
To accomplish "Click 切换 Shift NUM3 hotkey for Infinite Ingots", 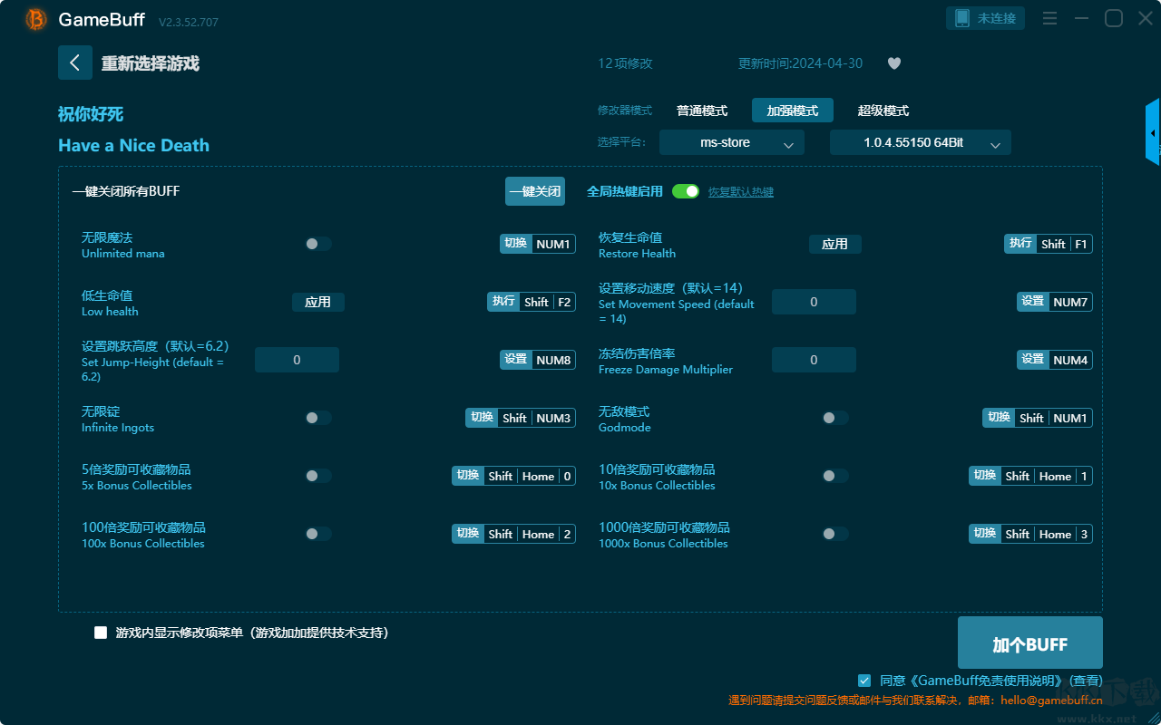I will click(x=522, y=418).
